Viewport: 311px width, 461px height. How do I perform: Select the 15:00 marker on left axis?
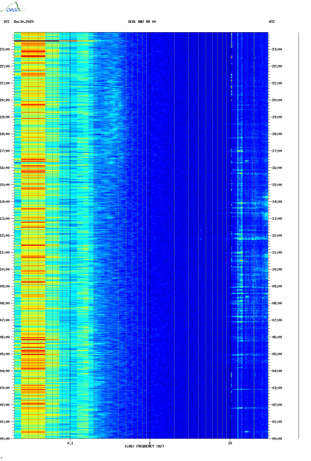[x=5, y=185]
